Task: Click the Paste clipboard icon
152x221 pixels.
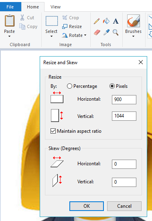Action: tap(10, 21)
